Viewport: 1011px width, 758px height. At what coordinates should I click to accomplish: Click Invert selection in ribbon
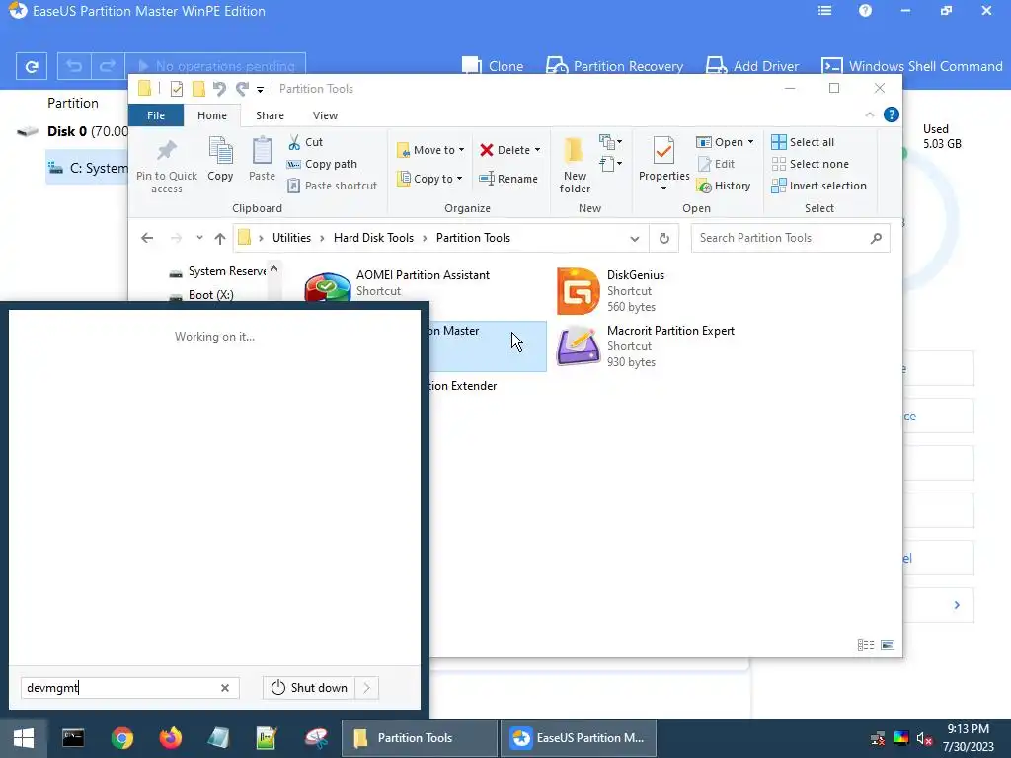(818, 186)
